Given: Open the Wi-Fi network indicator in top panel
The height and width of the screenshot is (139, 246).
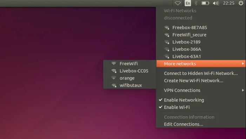Looking at the screenshot, I should click(x=178, y=3).
